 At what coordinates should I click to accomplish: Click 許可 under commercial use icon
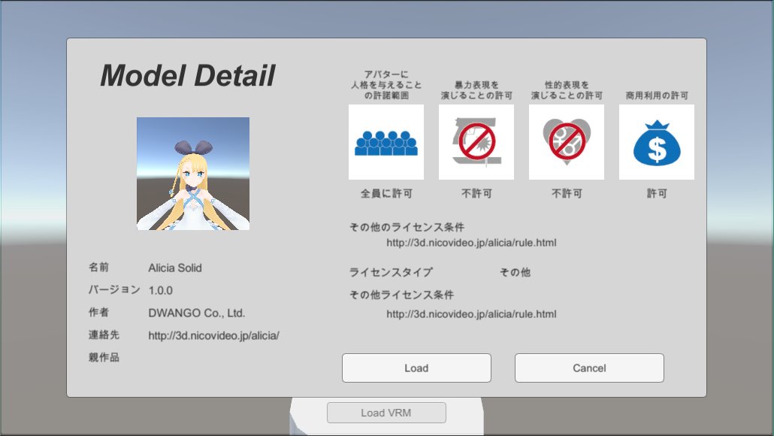(657, 193)
